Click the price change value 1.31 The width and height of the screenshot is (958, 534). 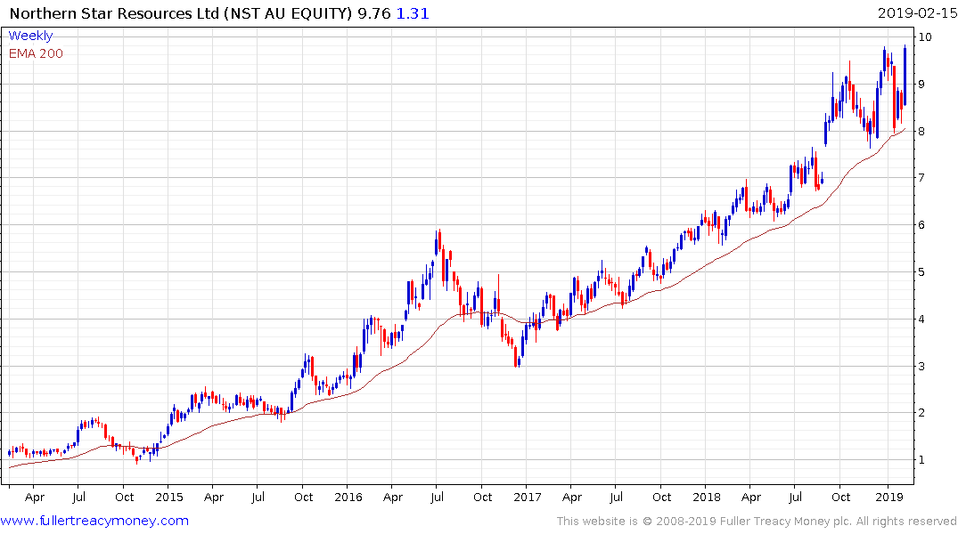click(x=413, y=13)
